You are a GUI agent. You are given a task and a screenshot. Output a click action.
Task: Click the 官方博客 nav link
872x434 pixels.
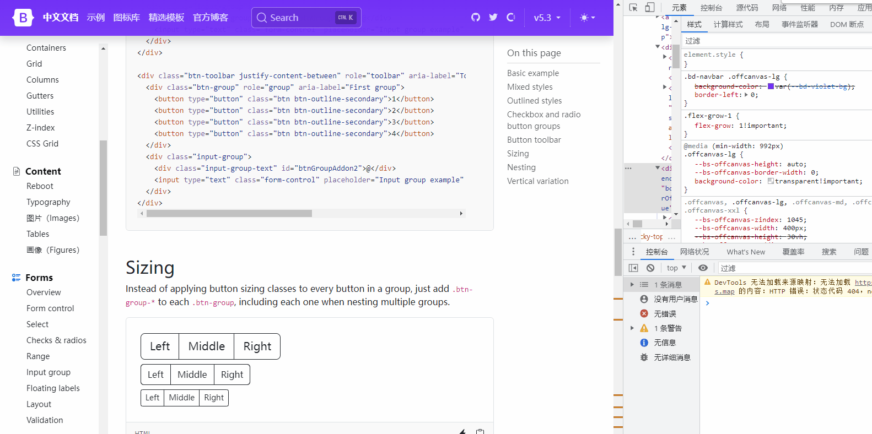[211, 18]
